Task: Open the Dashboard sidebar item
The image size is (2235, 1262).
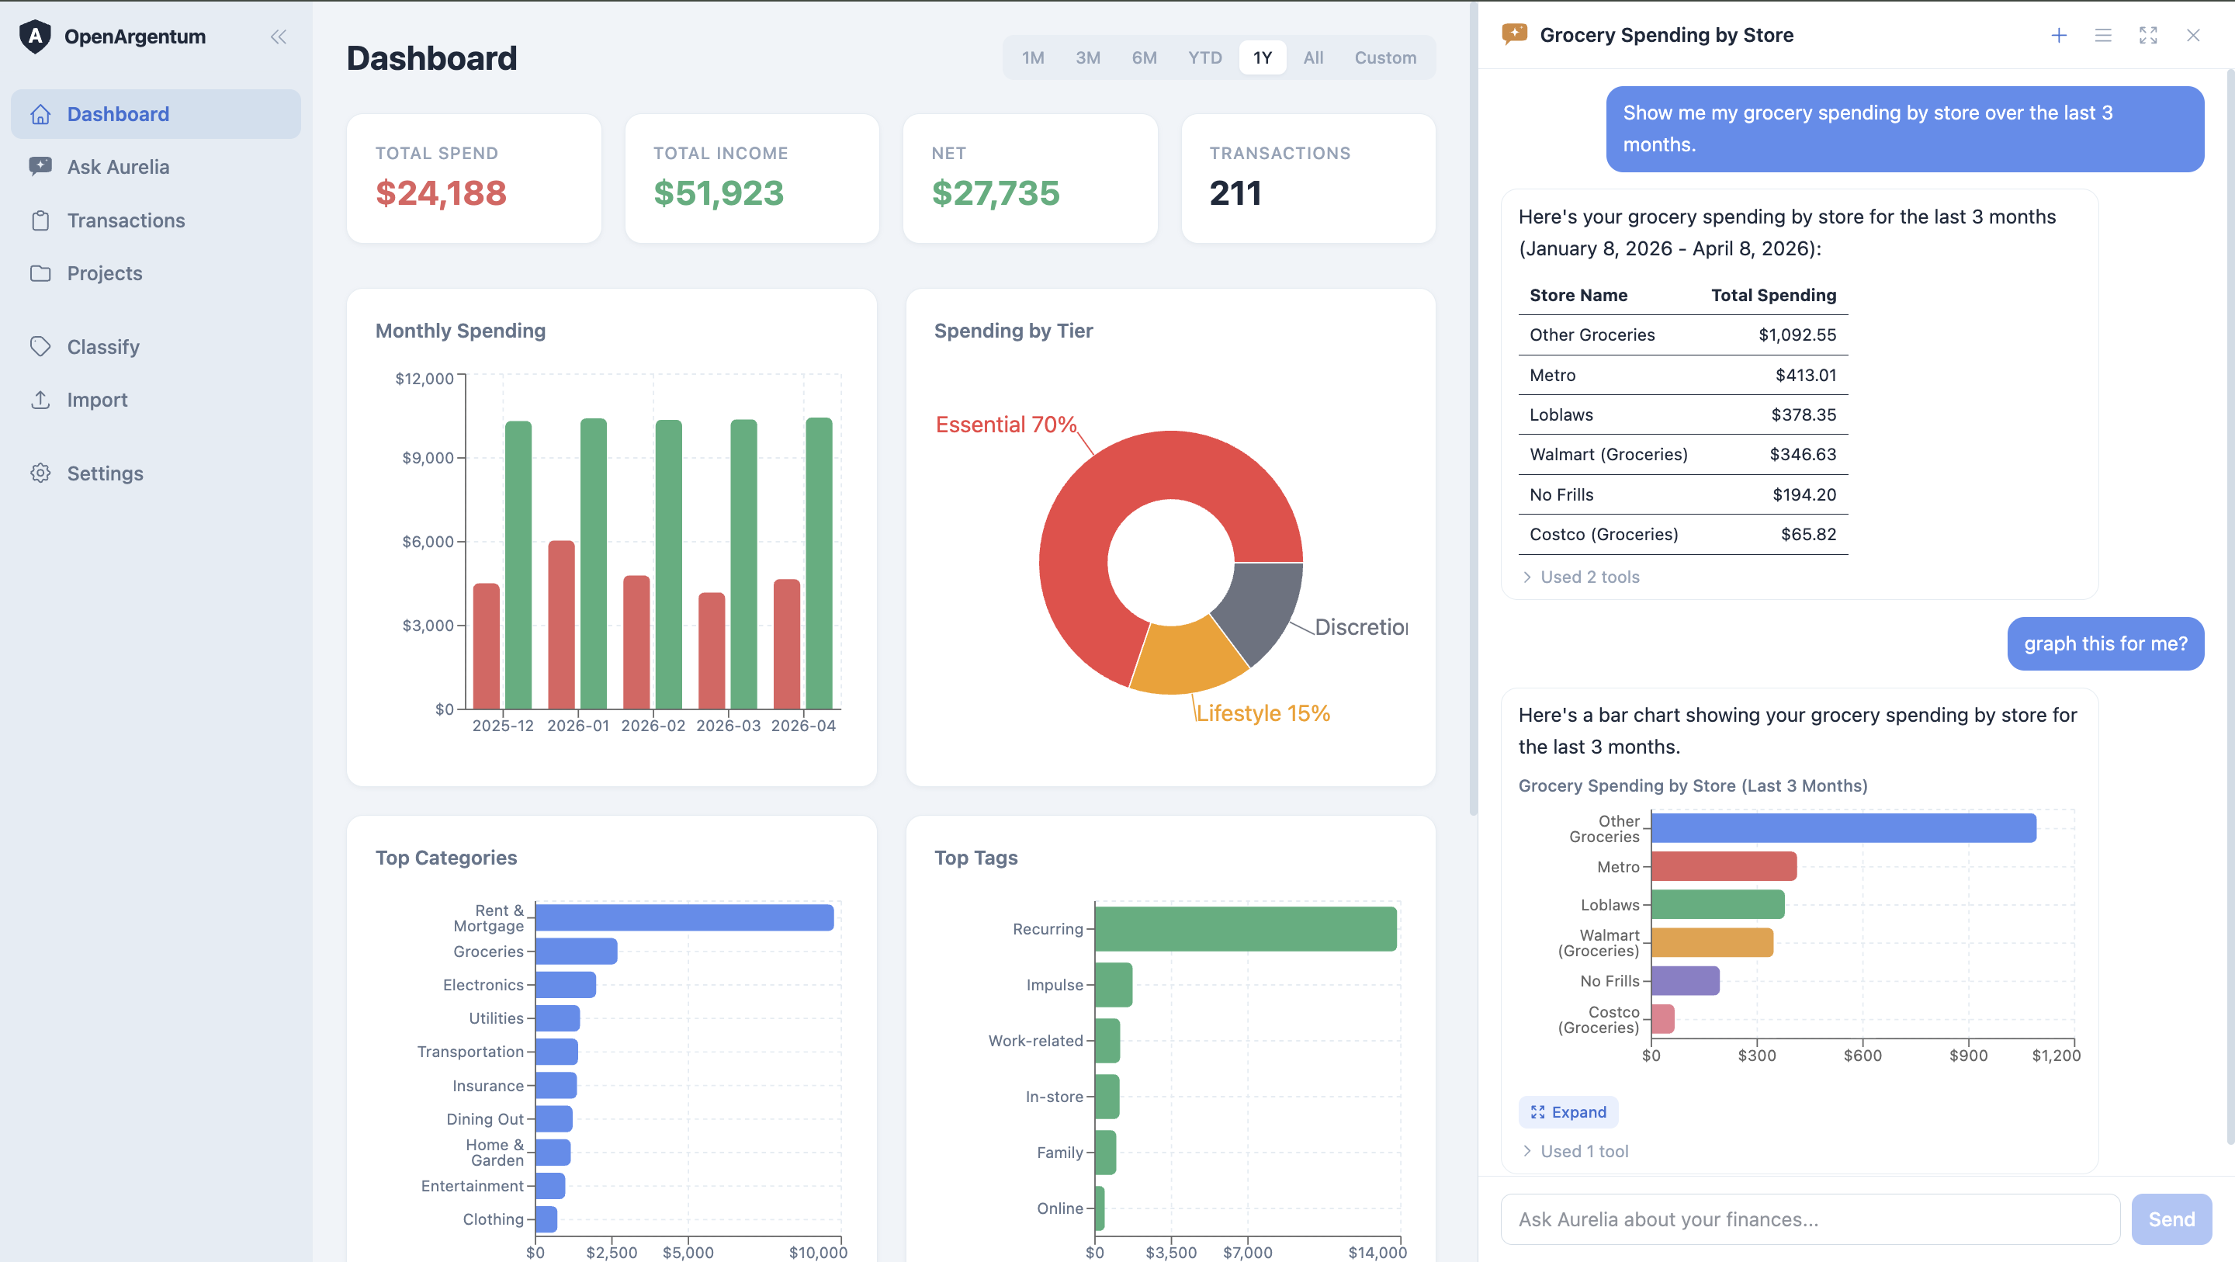Action: click(156, 113)
